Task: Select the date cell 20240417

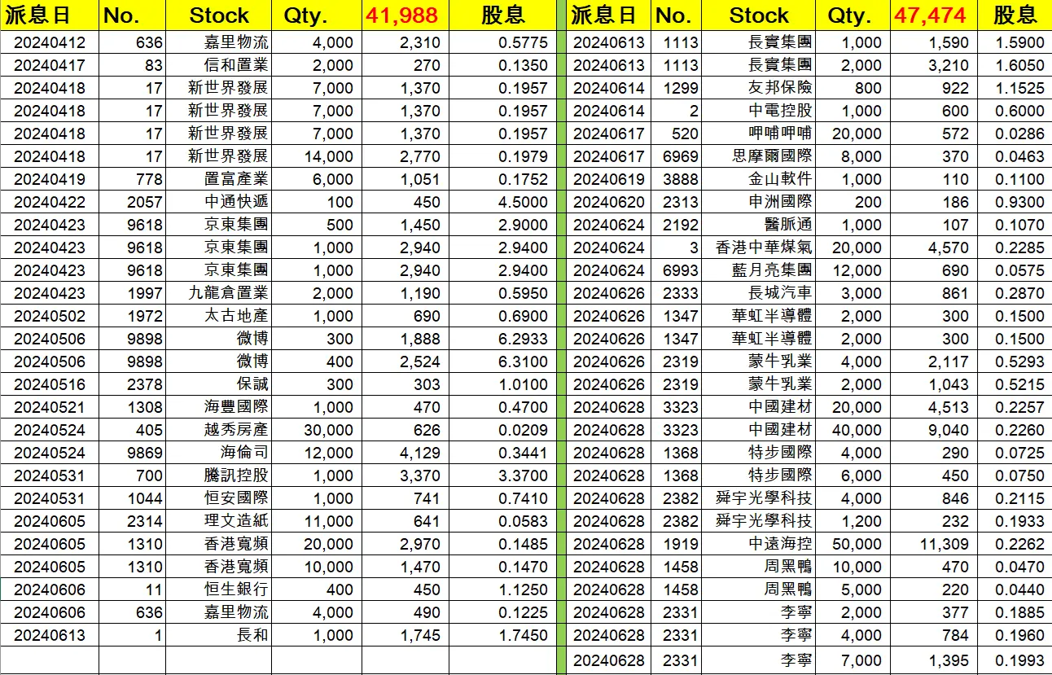Action: tap(50, 65)
